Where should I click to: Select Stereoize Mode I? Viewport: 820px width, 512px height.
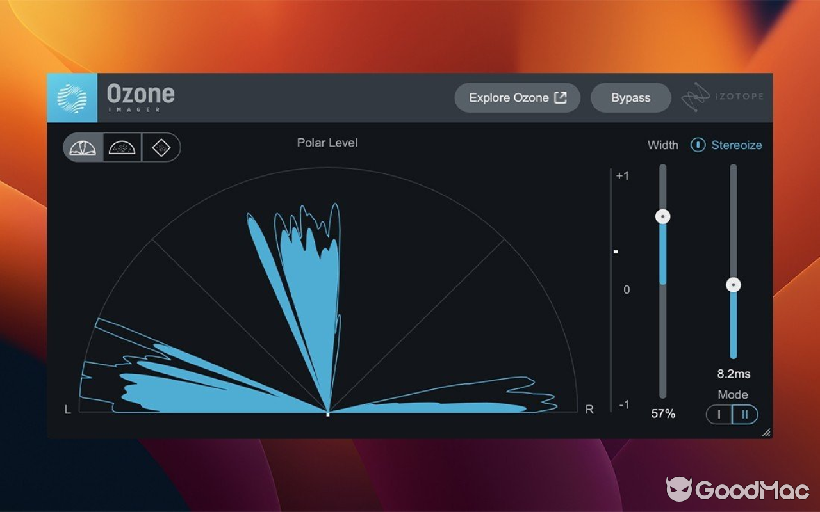pyautogui.click(x=719, y=415)
